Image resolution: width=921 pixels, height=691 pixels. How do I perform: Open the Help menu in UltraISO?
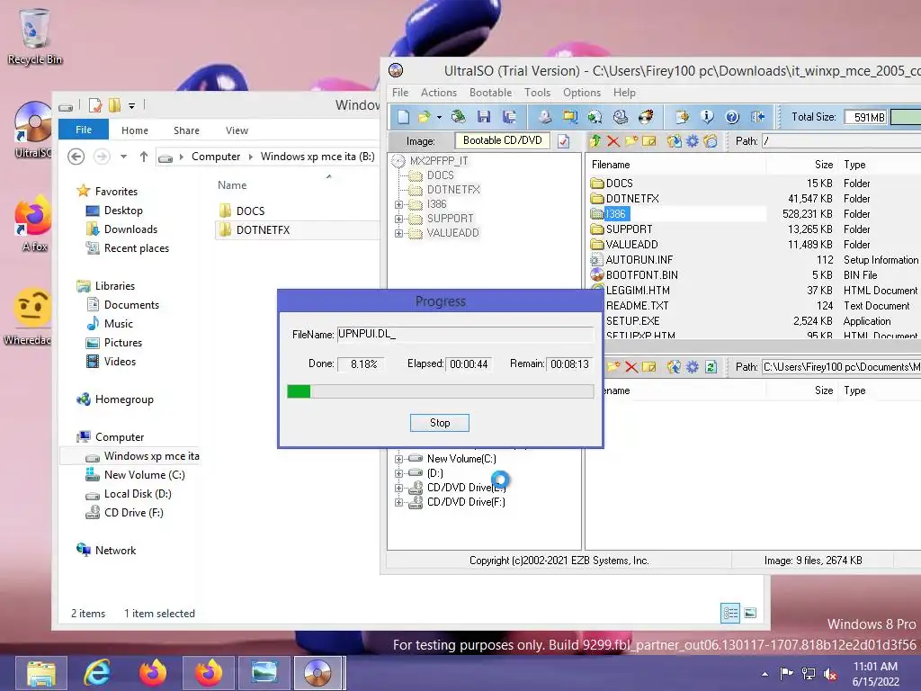(624, 93)
